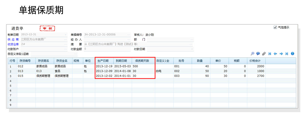Click the 摘要 text field
Viewport: 308px width, 121px height.
pos(138,44)
